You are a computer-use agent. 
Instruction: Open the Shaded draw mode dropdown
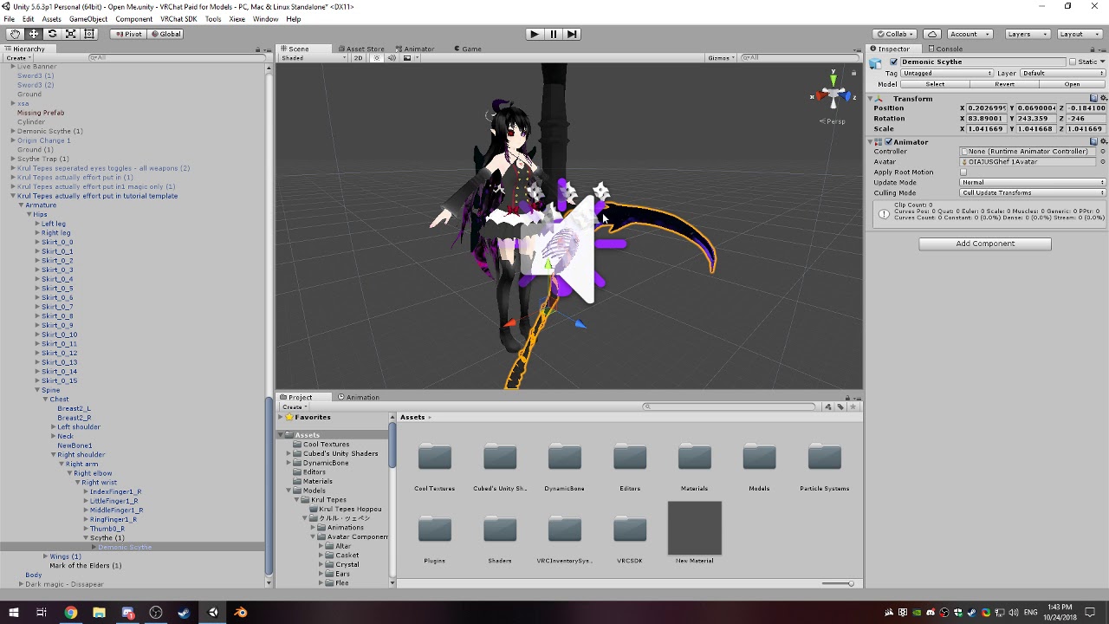point(314,58)
